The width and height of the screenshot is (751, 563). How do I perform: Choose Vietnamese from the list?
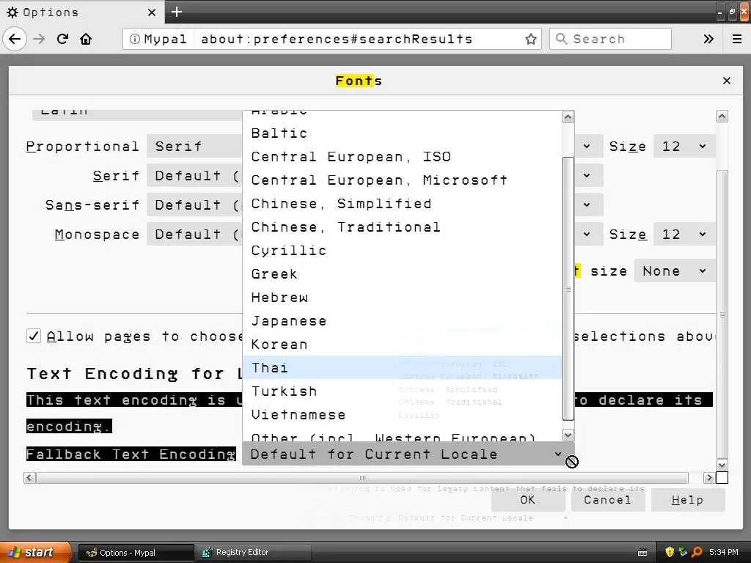click(x=402, y=415)
